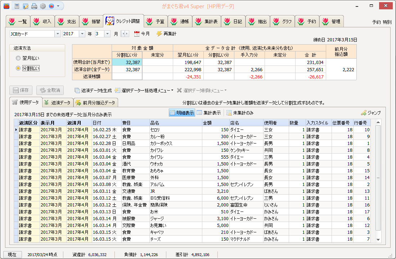
Task: Toggle the 未集計のみ filter
Action: (x=240, y=113)
